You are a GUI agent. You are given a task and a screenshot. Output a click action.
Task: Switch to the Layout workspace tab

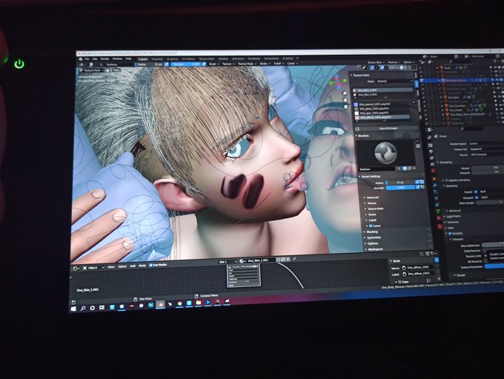[x=143, y=59]
